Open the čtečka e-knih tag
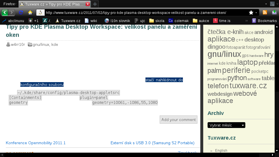This screenshot has width=279, height=157. [226, 32]
